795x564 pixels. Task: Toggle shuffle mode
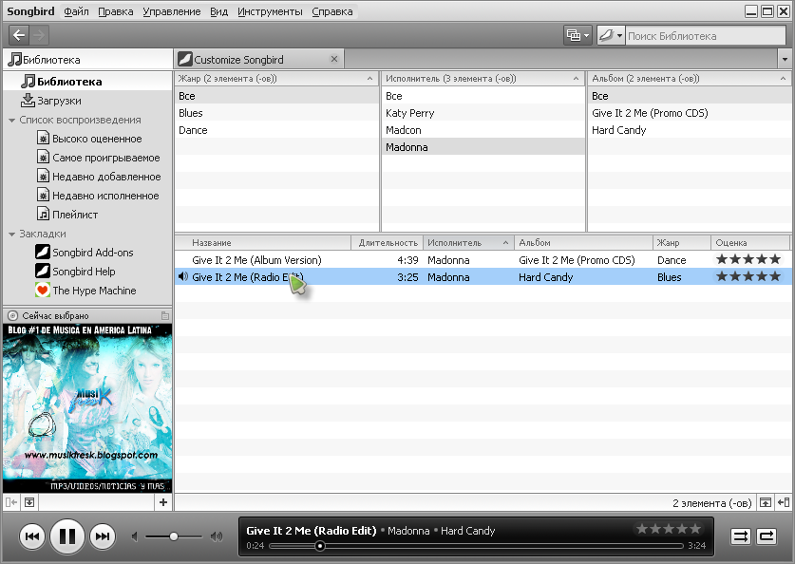click(x=740, y=536)
